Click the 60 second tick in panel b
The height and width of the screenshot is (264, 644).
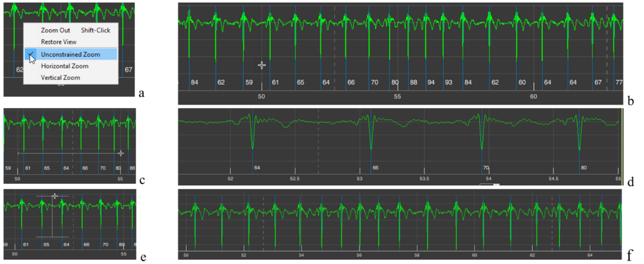[533, 97]
